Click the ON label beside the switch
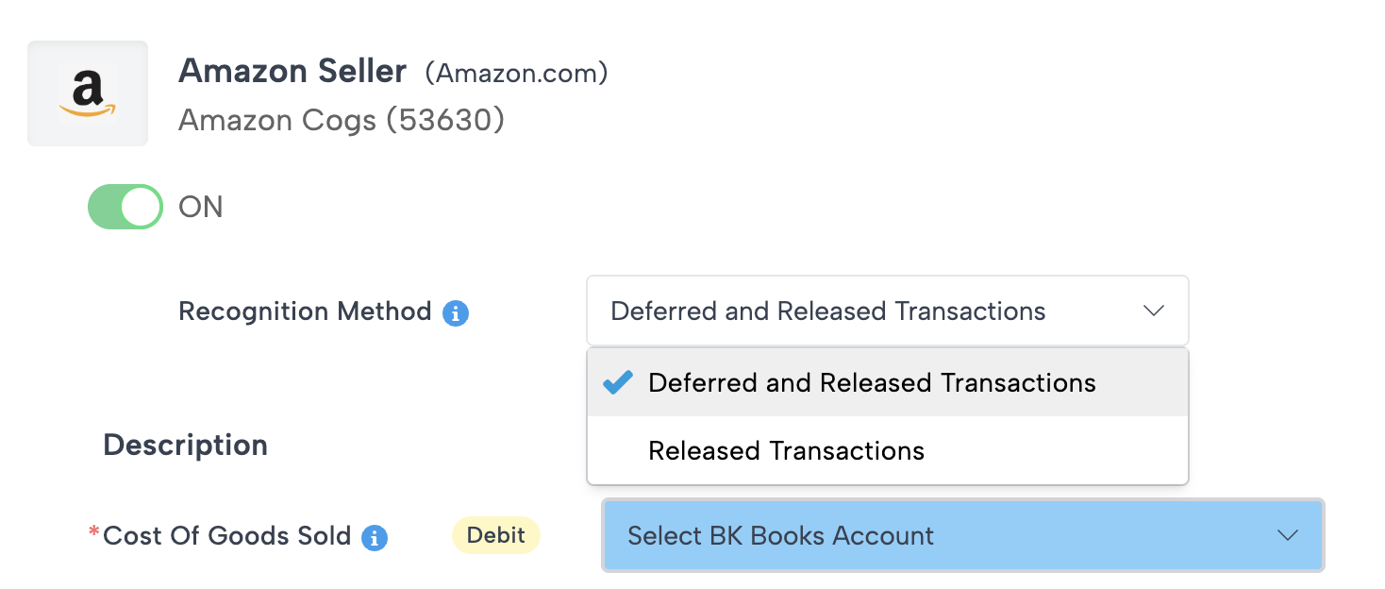 (x=201, y=207)
